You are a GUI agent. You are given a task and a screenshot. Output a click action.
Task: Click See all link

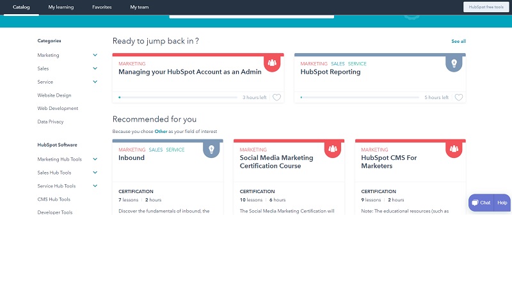tap(458, 41)
